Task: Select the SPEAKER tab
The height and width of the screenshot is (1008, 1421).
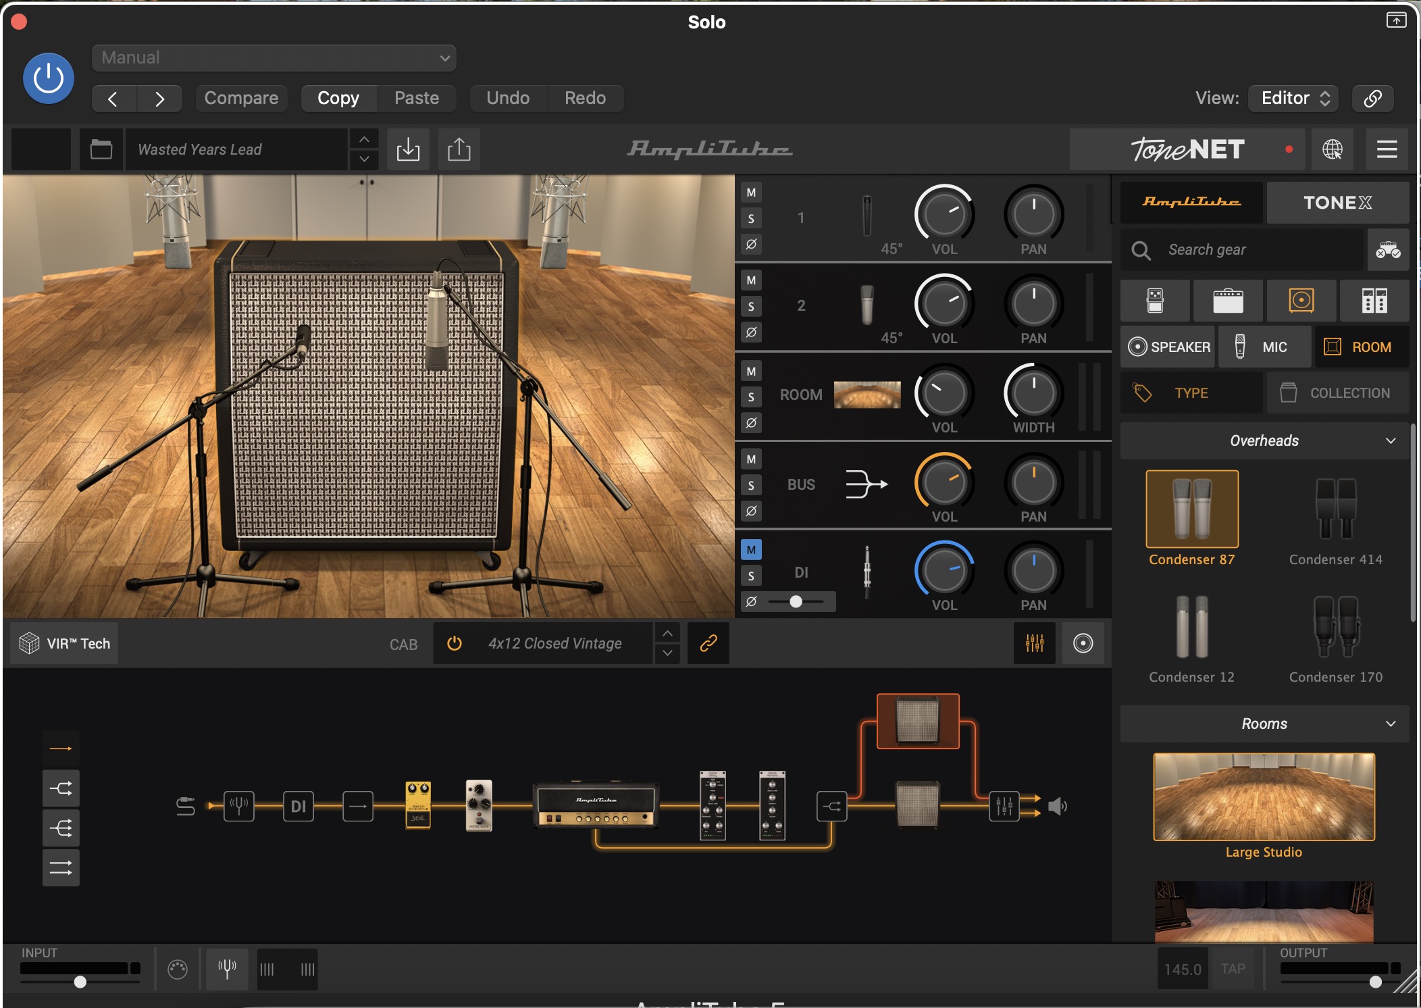Action: pos(1168,347)
